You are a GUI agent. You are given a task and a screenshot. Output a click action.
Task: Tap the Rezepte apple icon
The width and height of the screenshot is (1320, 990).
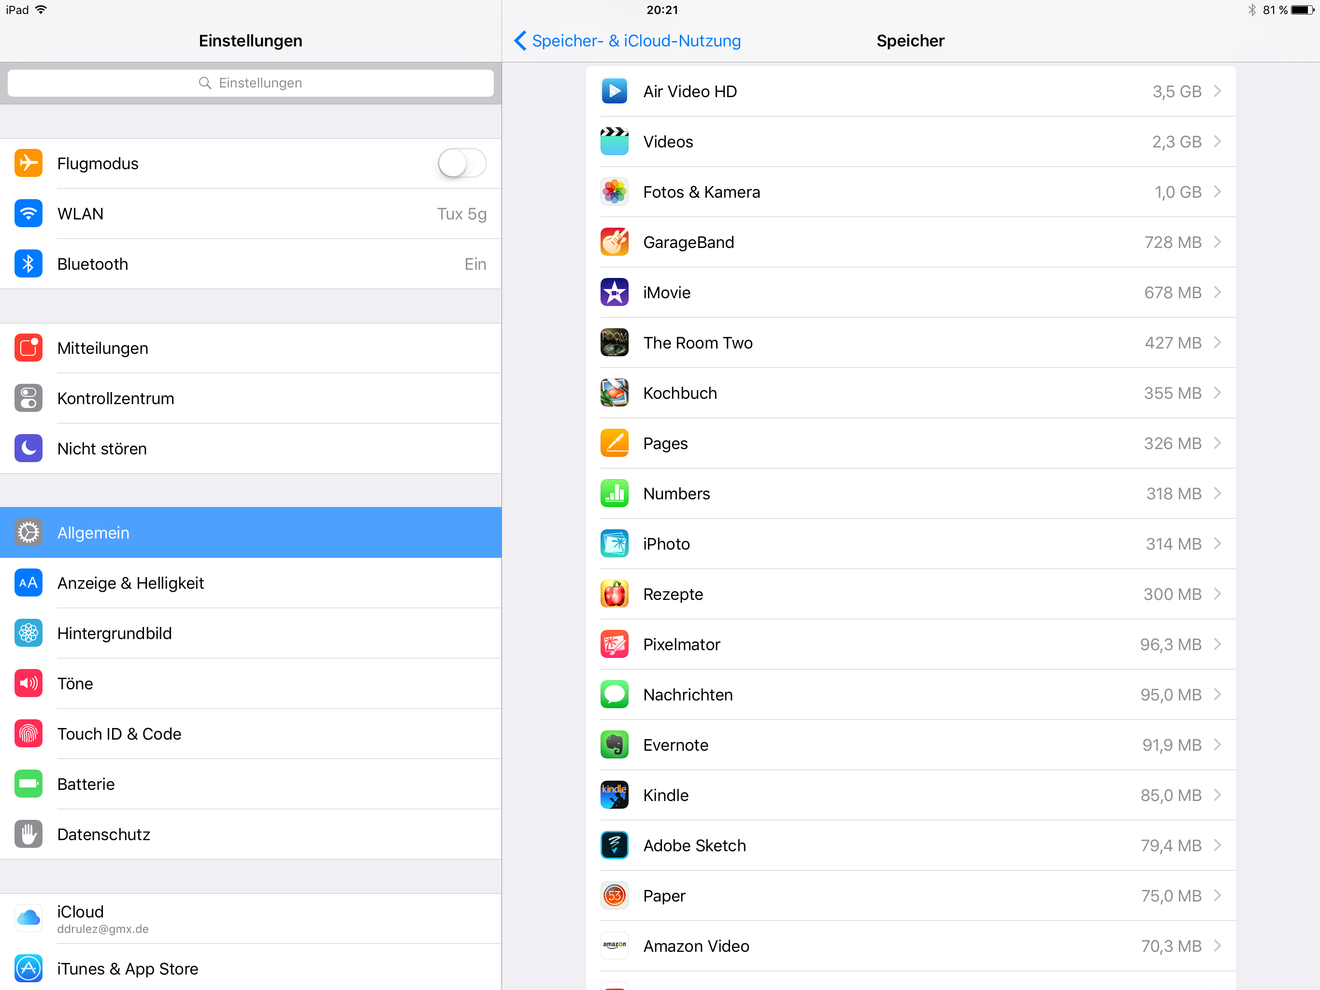(614, 594)
